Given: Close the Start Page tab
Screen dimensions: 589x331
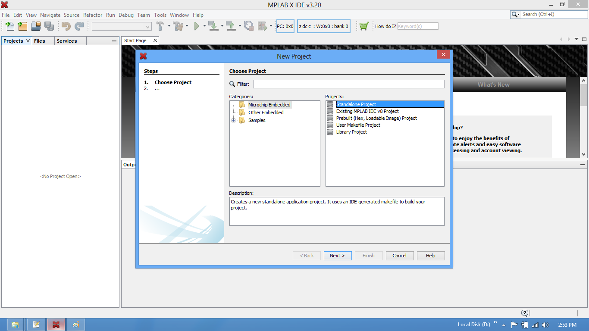Looking at the screenshot, I should pyautogui.click(x=155, y=41).
